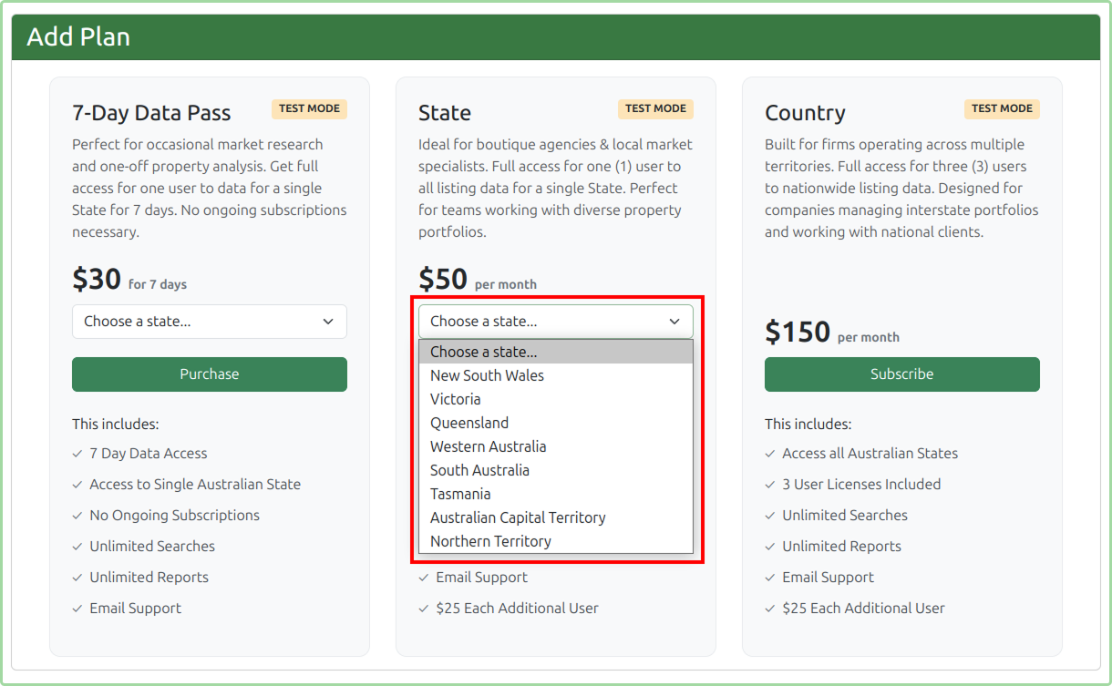Open the Choose a state dropdown in 7-Day Data Pass
1112x686 pixels.
click(x=210, y=322)
